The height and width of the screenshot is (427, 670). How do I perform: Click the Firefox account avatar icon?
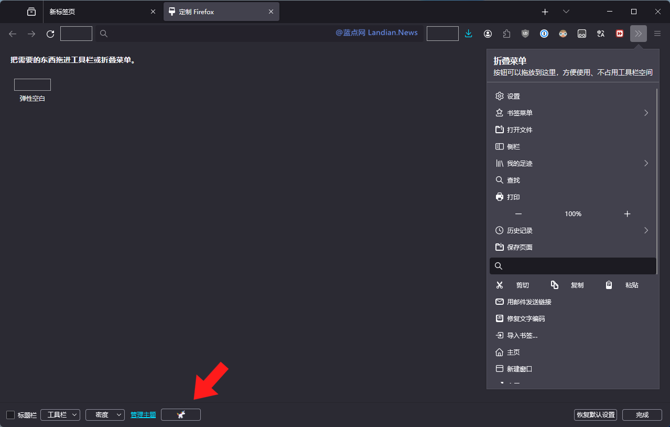488,34
